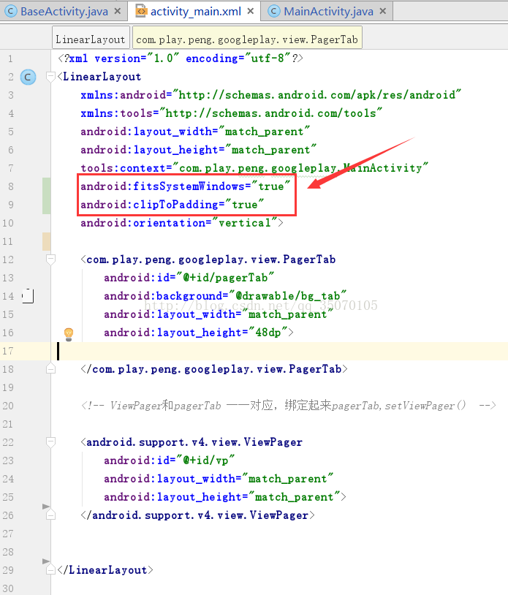This screenshot has width=508, height=595.
Task: Click the android:orientation attribute
Action: 181,223
